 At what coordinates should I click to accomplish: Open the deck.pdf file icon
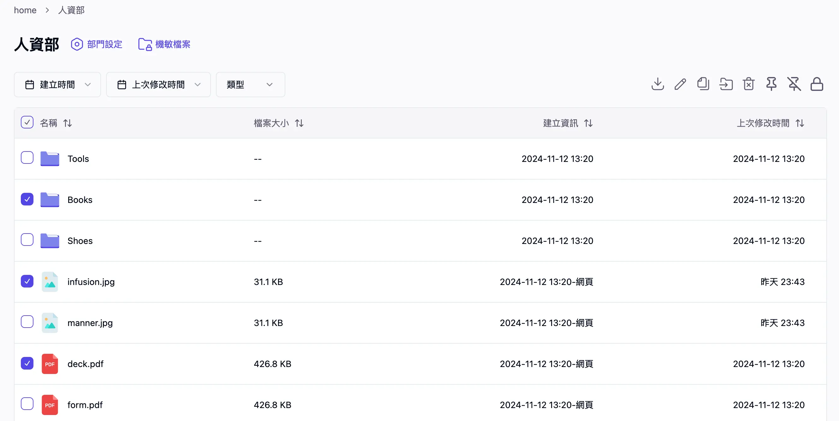(x=50, y=364)
